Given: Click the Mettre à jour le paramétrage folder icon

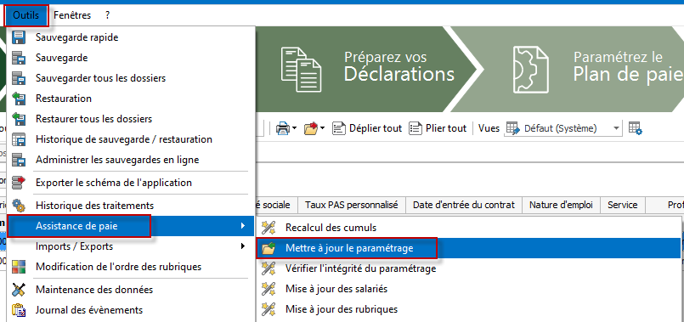Looking at the screenshot, I should (269, 248).
